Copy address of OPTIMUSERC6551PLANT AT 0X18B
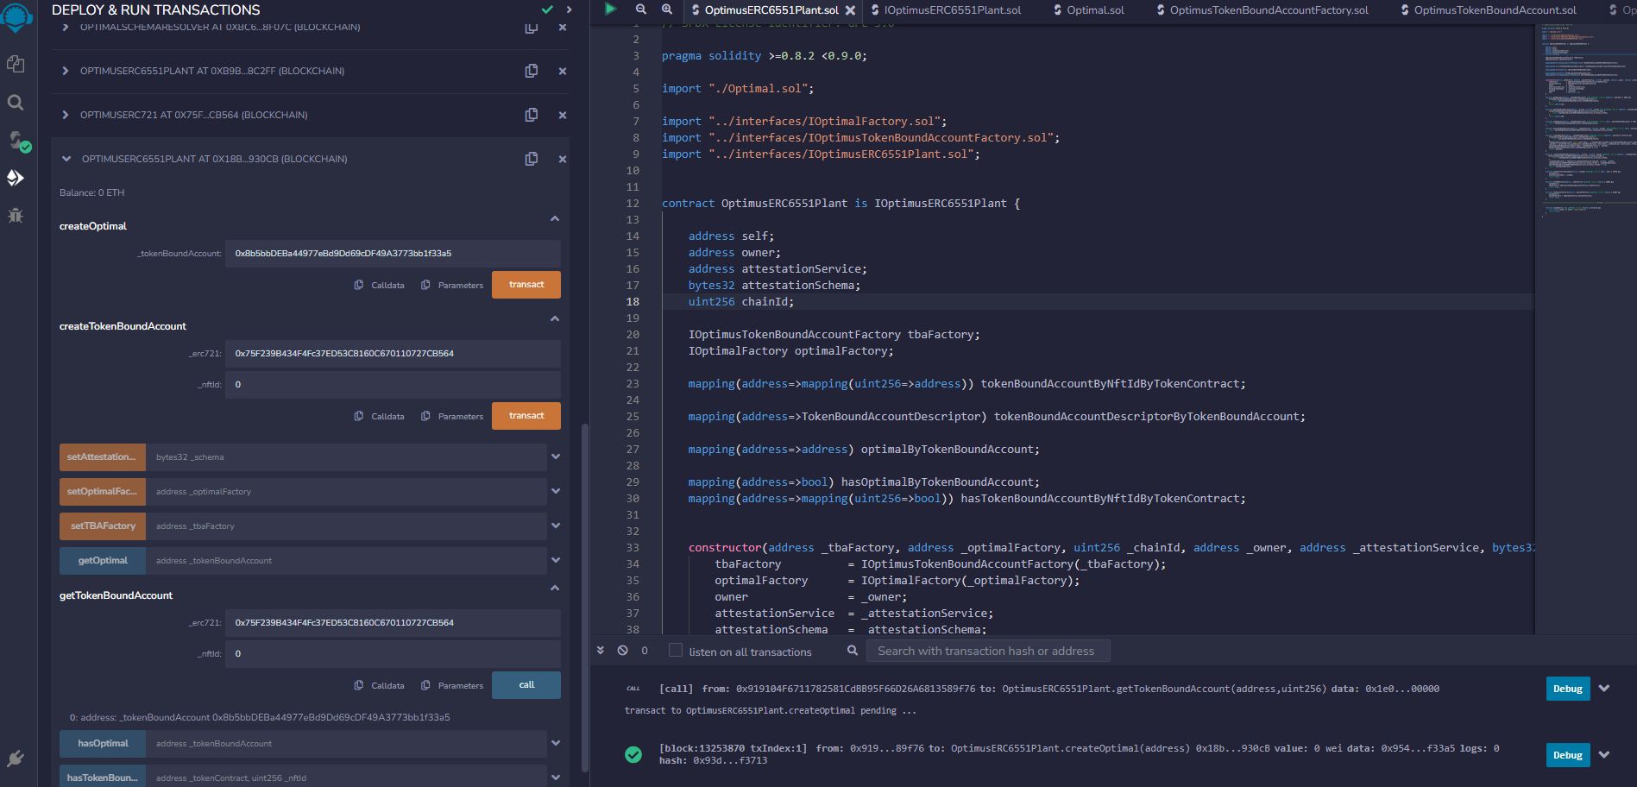The width and height of the screenshot is (1637, 787). [532, 159]
